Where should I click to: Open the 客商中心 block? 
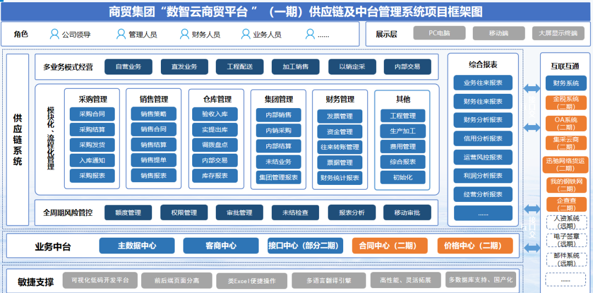coord(221,245)
